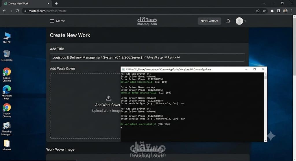Select the mostaql.com address bar URL
Screen dimensions: 296x161
point(47,11)
